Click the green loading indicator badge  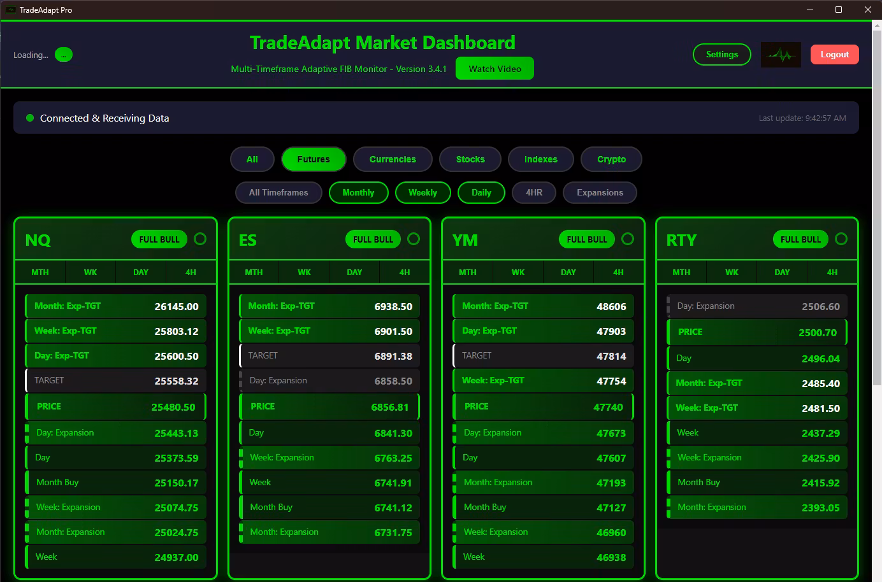pos(64,55)
